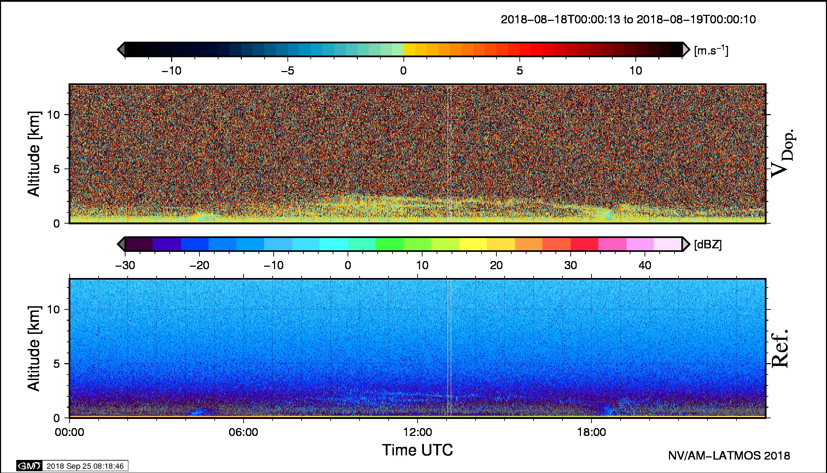This screenshot has height=473, width=827.
Task: Click the green swatch near 5 dBZ
Action: click(x=389, y=244)
